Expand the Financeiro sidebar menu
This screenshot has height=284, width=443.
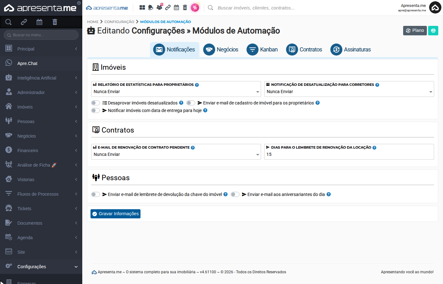(x=41, y=151)
